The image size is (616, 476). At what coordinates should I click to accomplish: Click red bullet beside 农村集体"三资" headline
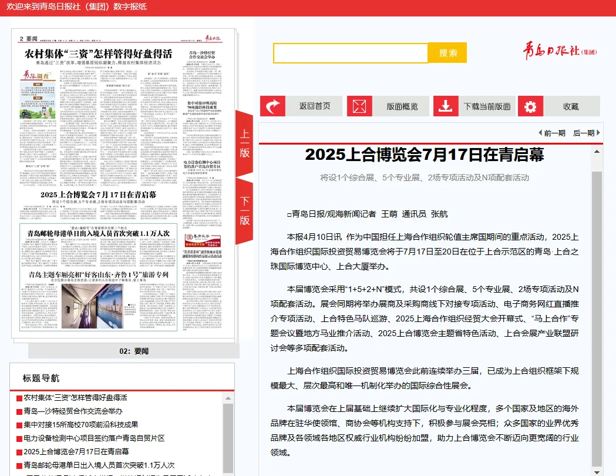pos(19,398)
